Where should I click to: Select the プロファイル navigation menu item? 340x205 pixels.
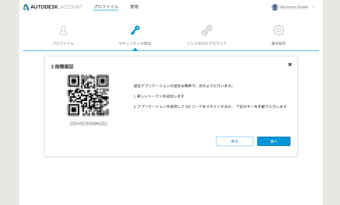pyautogui.click(x=106, y=6)
